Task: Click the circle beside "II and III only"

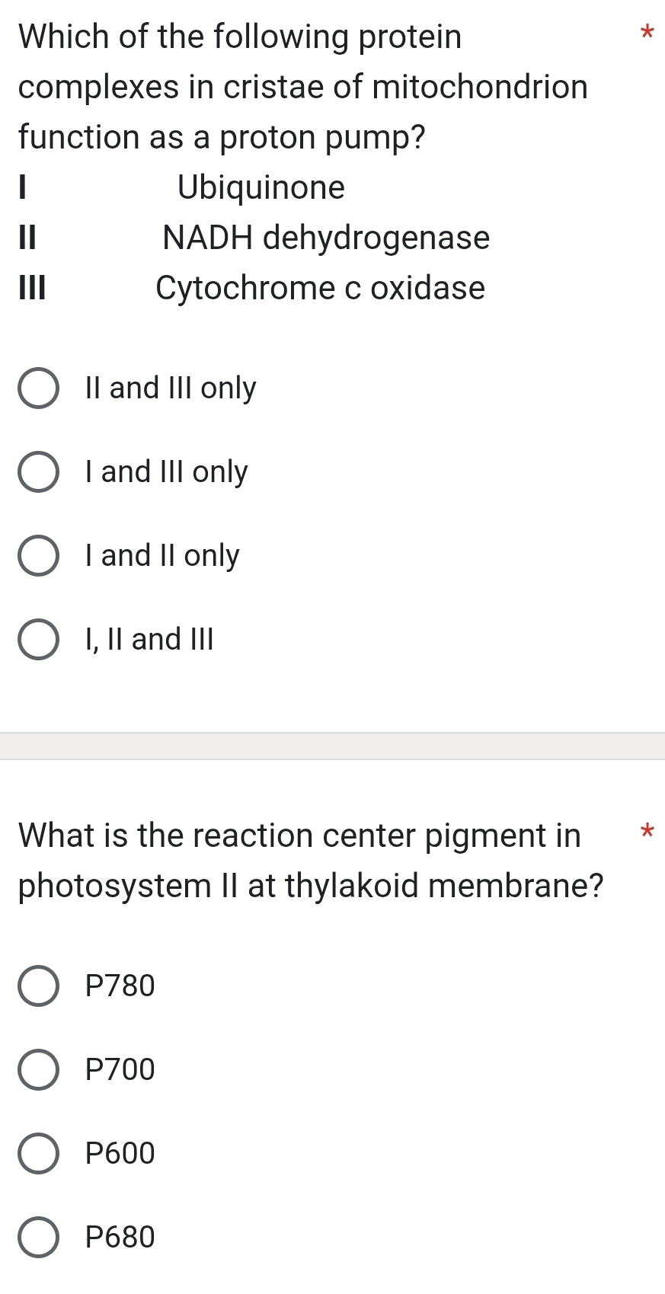Action: point(39,388)
